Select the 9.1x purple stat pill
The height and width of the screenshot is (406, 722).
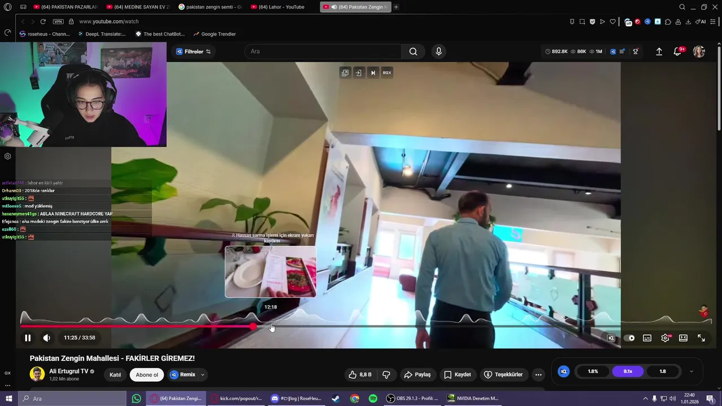click(x=628, y=372)
